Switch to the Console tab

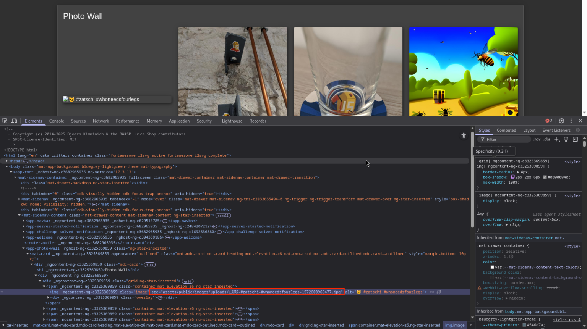pos(57,121)
